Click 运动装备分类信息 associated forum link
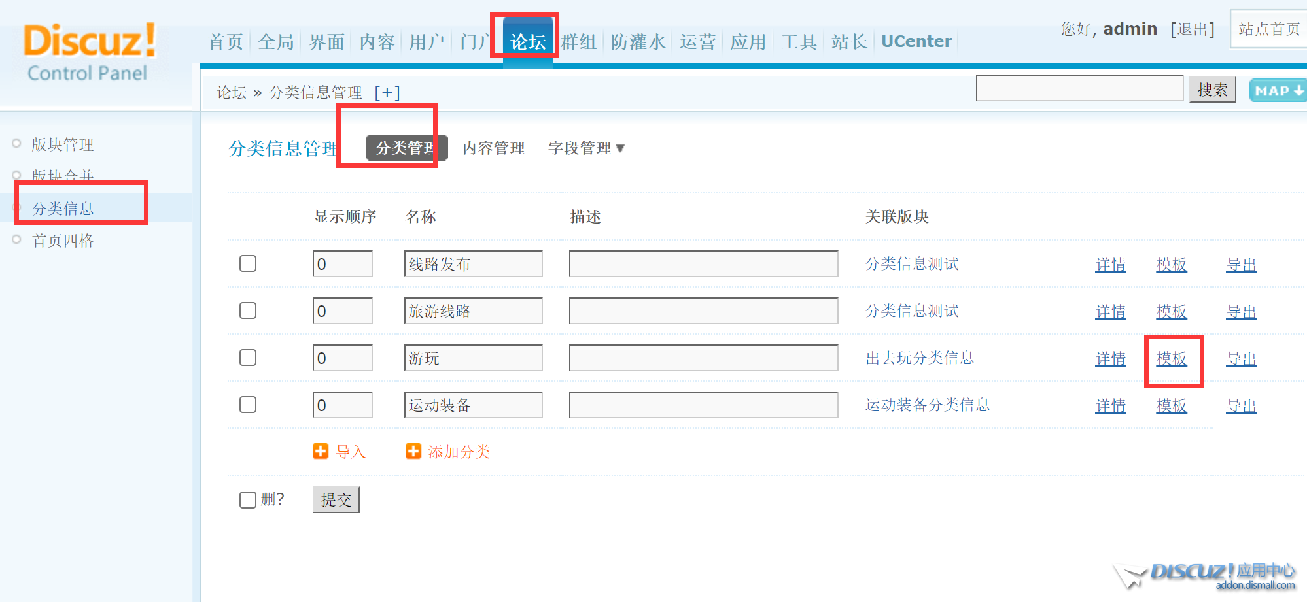The height and width of the screenshot is (602, 1307). point(928,405)
